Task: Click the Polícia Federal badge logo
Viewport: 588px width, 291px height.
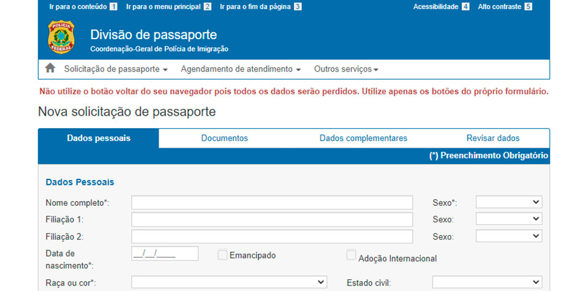Action: 61,37
